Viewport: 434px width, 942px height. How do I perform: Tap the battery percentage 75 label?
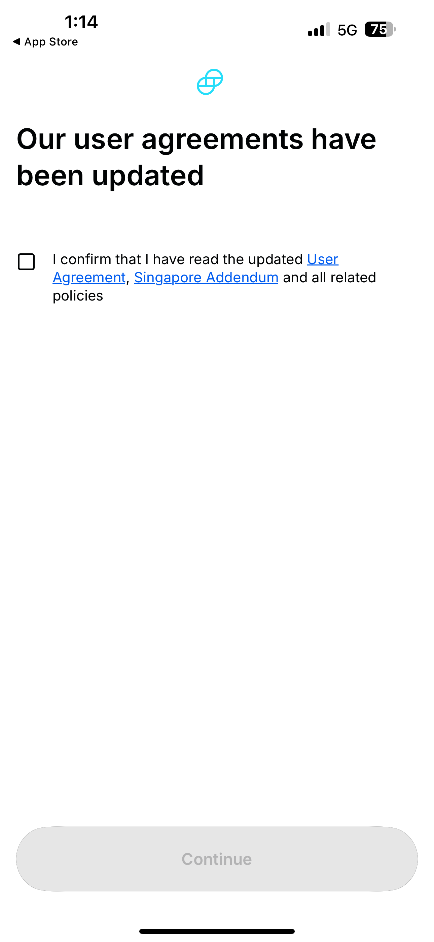tap(378, 30)
